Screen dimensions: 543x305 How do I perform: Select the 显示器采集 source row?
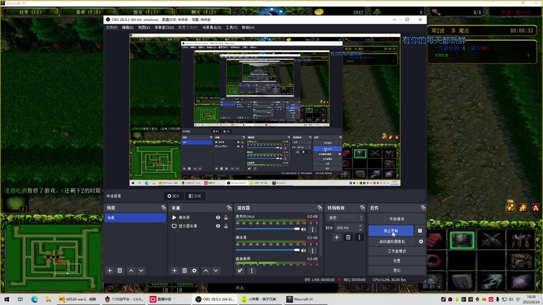click(x=200, y=226)
